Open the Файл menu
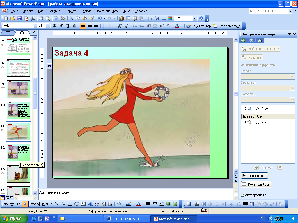Viewport: 298px width, 223px height. [15, 11]
